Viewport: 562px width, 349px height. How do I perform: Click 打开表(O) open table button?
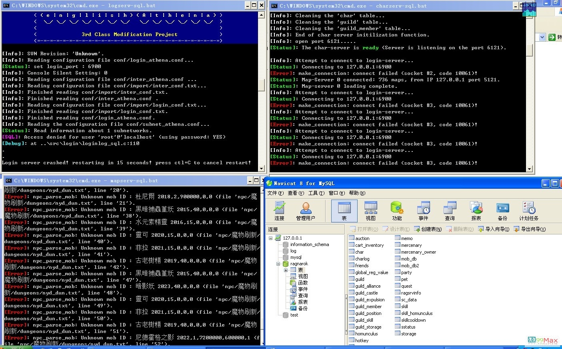pyautogui.click(x=364, y=229)
